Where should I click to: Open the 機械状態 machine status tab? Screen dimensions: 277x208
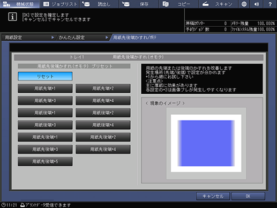point(20,4)
